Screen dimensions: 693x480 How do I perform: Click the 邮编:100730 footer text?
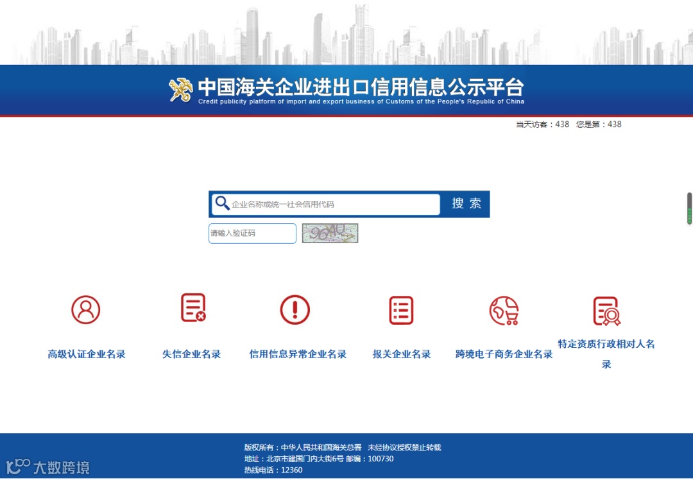370,459
